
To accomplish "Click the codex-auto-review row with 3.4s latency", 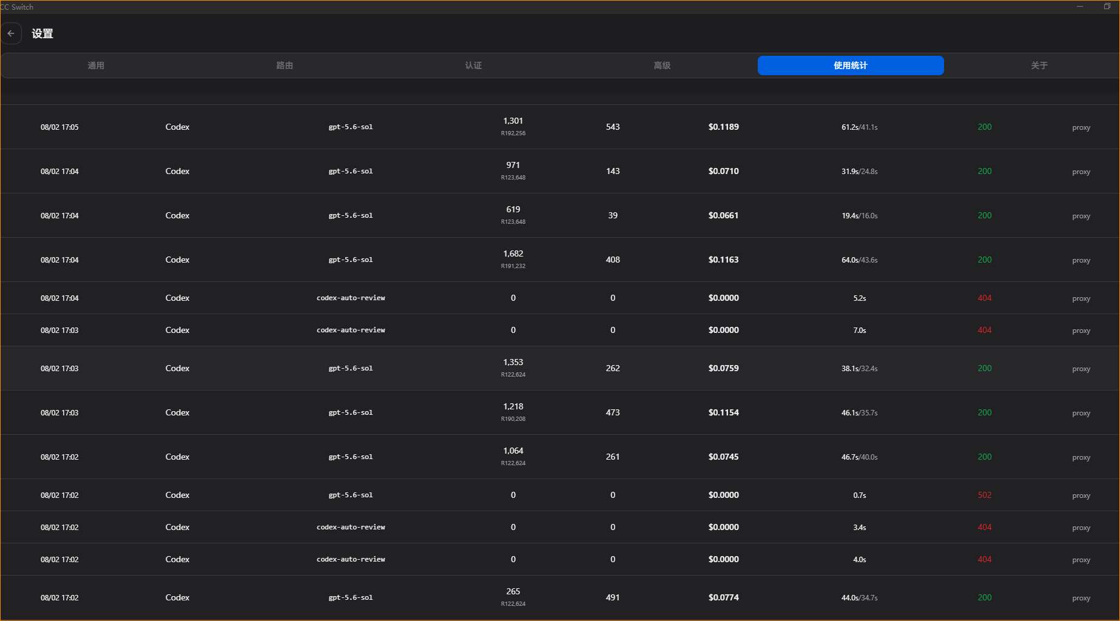I will coord(560,527).
